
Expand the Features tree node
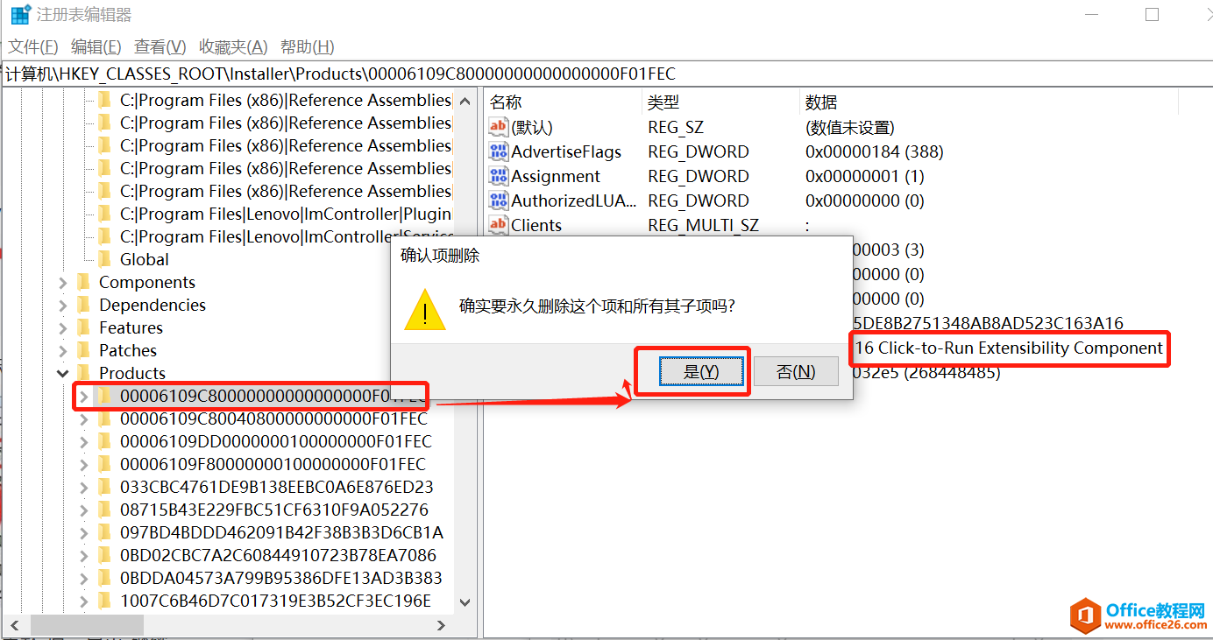click(x=63, y=328)
